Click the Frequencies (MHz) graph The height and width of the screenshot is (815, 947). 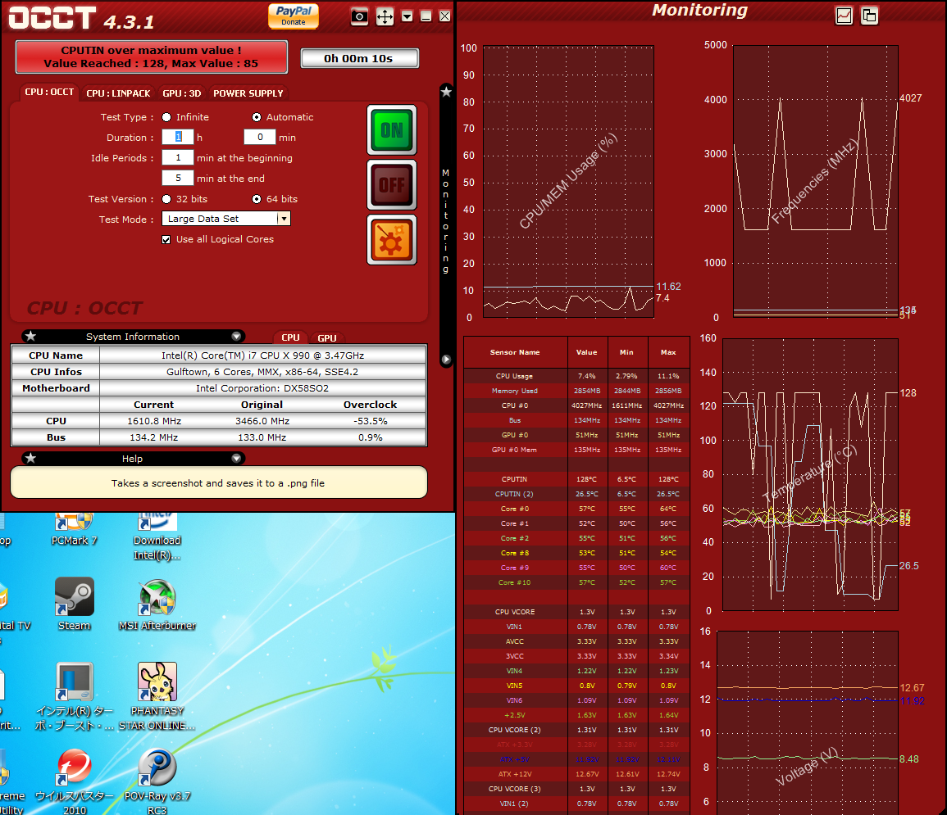pyautogui.click(x=815, y=181)
